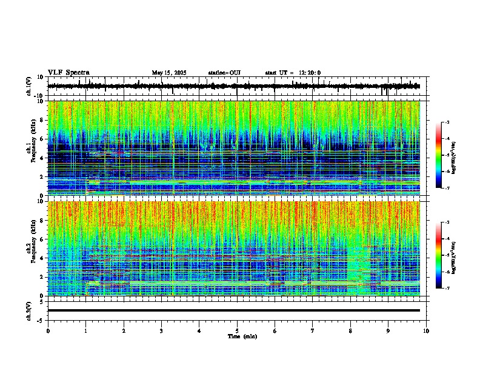480x371 pixels.
Task: Click the time axis tick label "10" at the bottom right
Action: coord(426,331)
